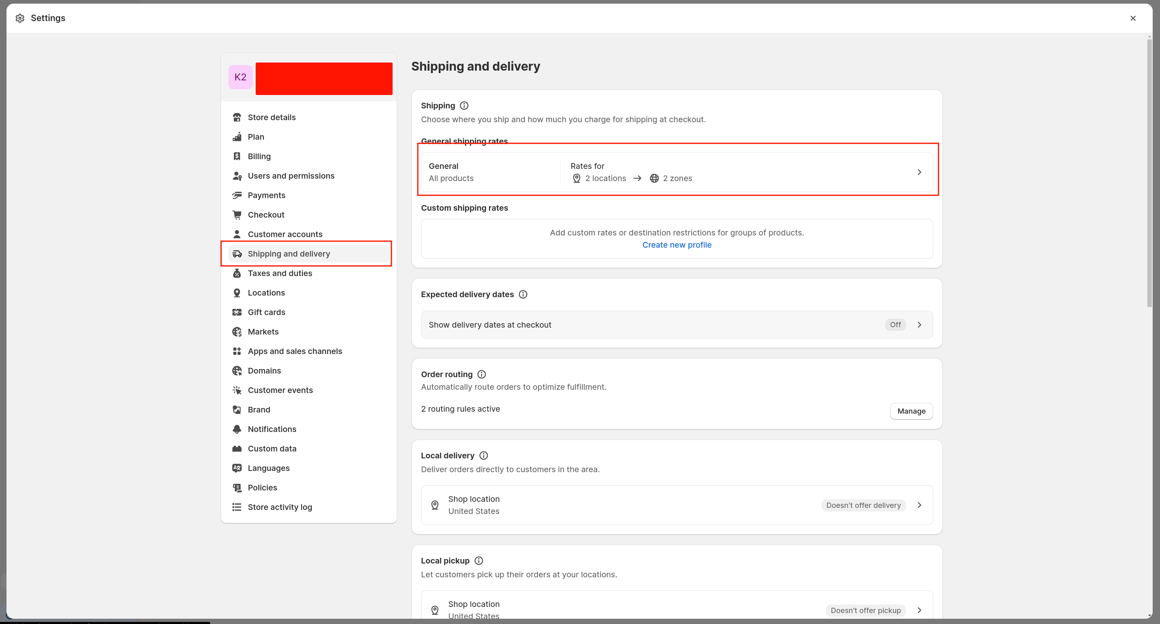Open Custom data settings
The width and height of the screenshot is (1160, 624).
pyautogui.click(x=308, y=449)
